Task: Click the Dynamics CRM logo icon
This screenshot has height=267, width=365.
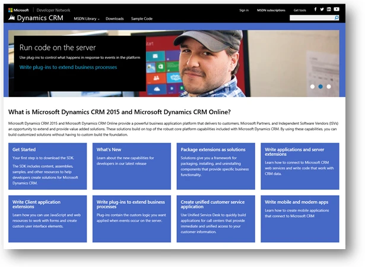Action: pos(12,18)
